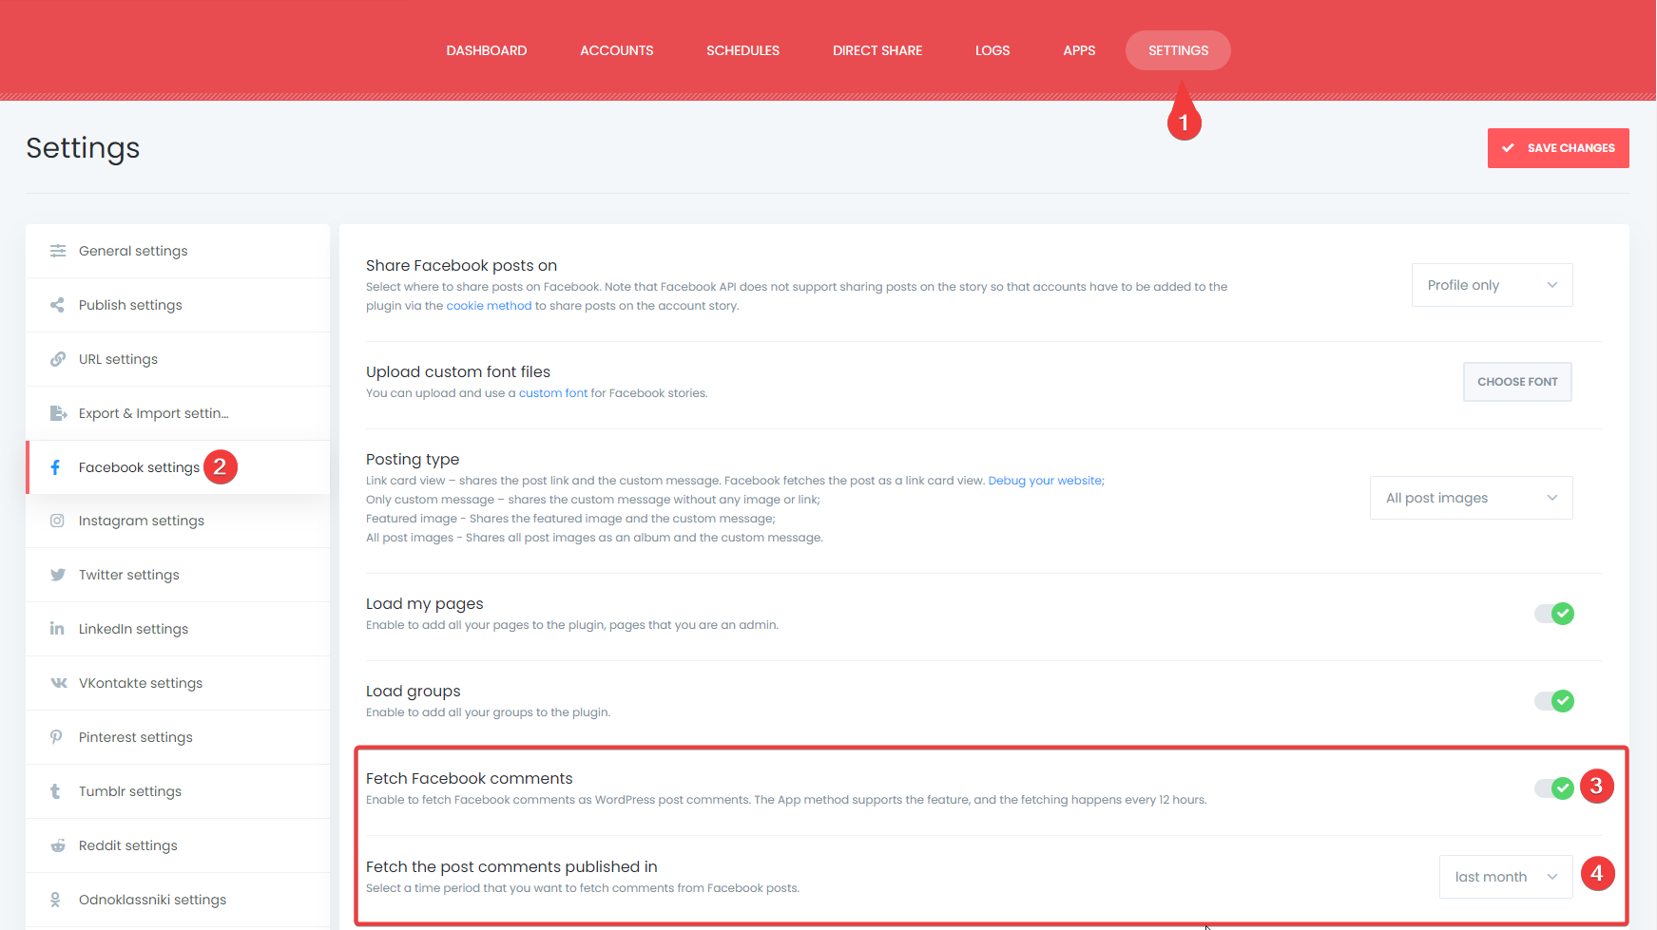Click the Settings page title

point(83,148)
